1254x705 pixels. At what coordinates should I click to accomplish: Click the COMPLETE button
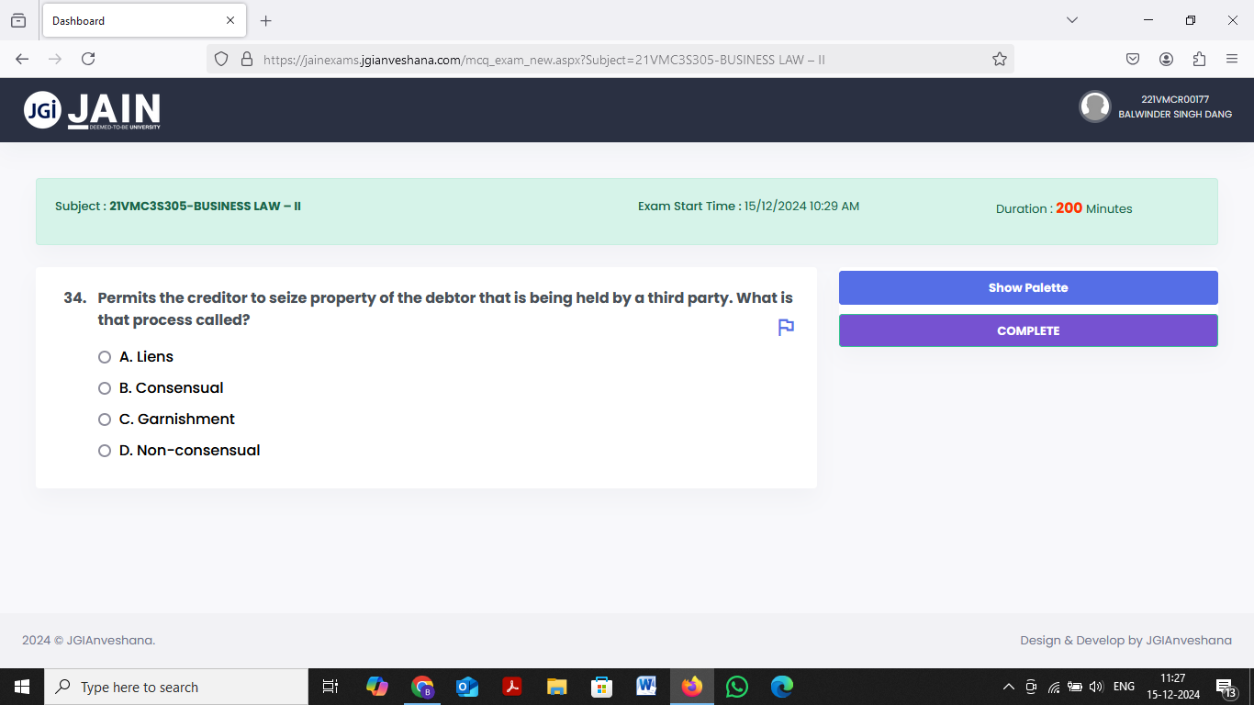[x=1028, y=330]
